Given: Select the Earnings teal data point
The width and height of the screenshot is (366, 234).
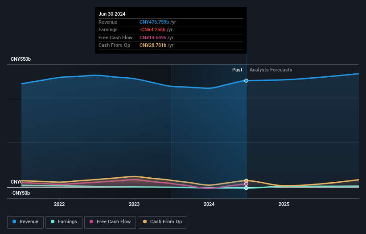Looking at the screenshot, I should coord(246,188).
